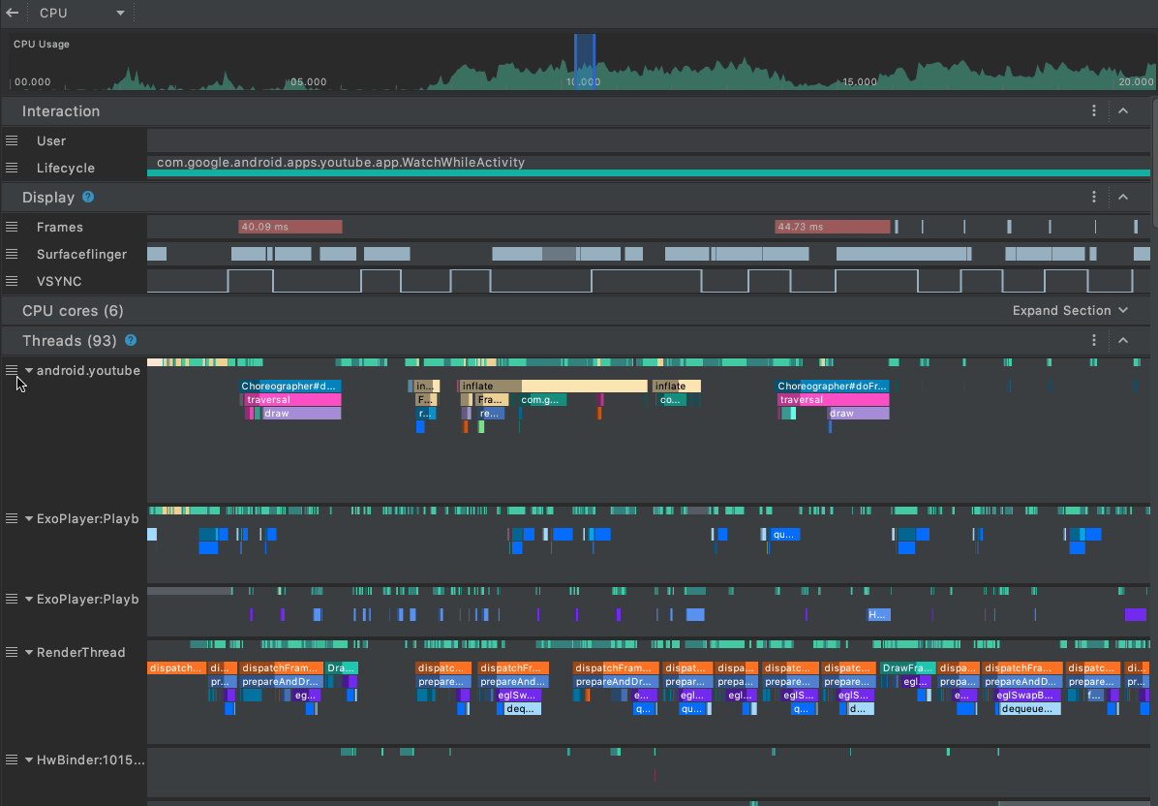Open the CPU profiler dropdown
The image size is (1158, 806).
[81, 13]
